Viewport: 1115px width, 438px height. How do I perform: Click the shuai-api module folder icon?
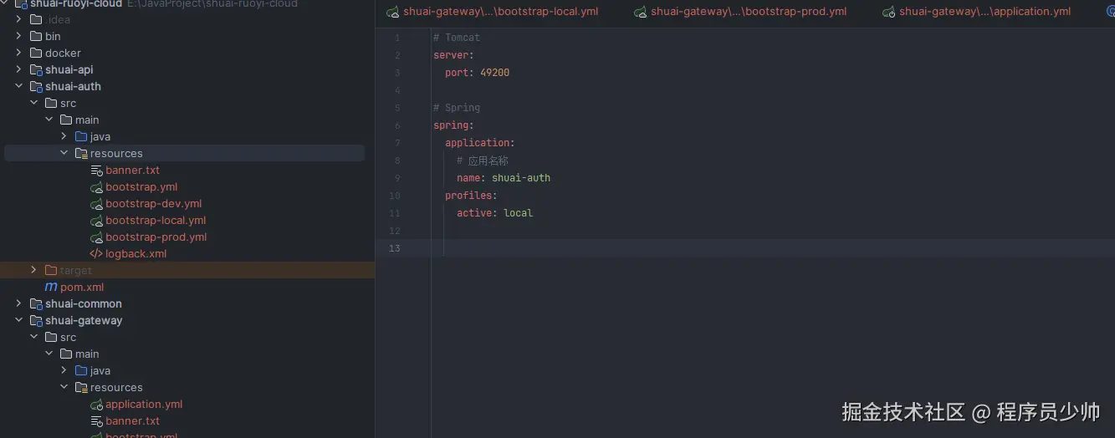(x=36, y=70)
